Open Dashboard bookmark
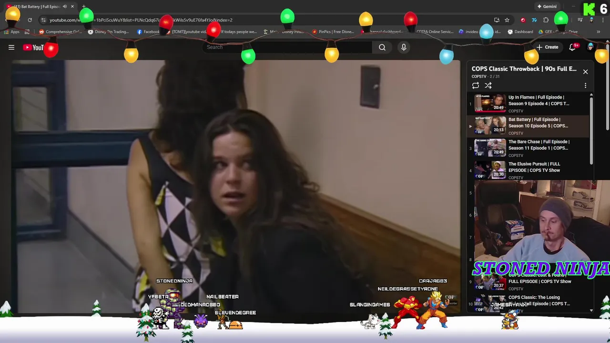Screen dimensions: 610x343 [520, 32]
